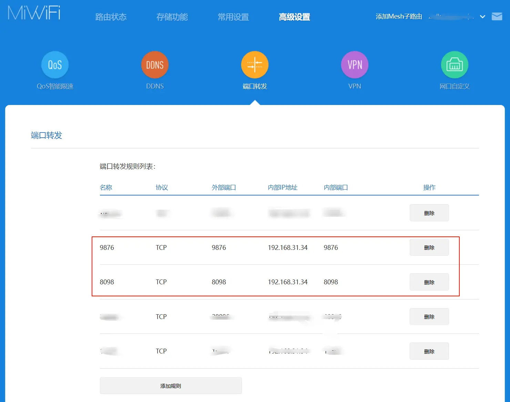
Task: Click the 192.168.31.34 address in 9876 row
Action: pyautogui.click(x=287, y=247)
